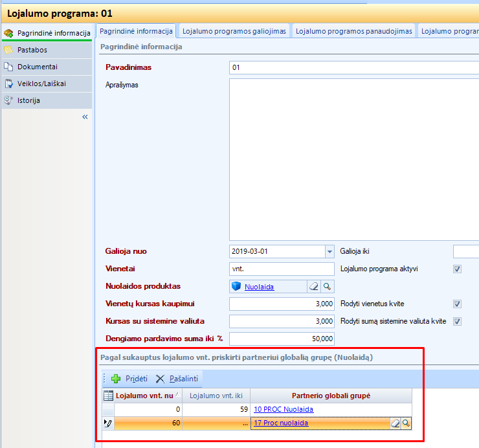Click the eraser icon in 17 Proc nuolaida row
The width and height of the screenshot is (479, 448).
(395, 423)
